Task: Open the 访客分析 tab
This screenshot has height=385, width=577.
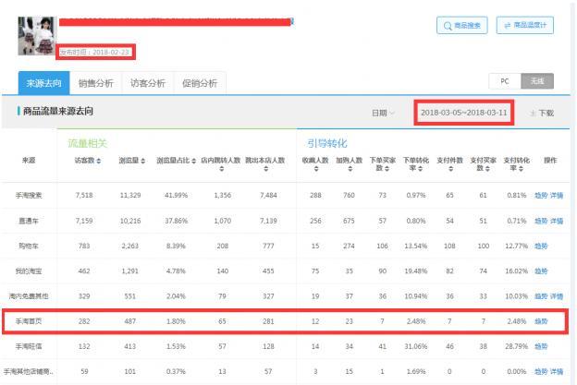Action: pyautogui.click(x=148, y=83)
